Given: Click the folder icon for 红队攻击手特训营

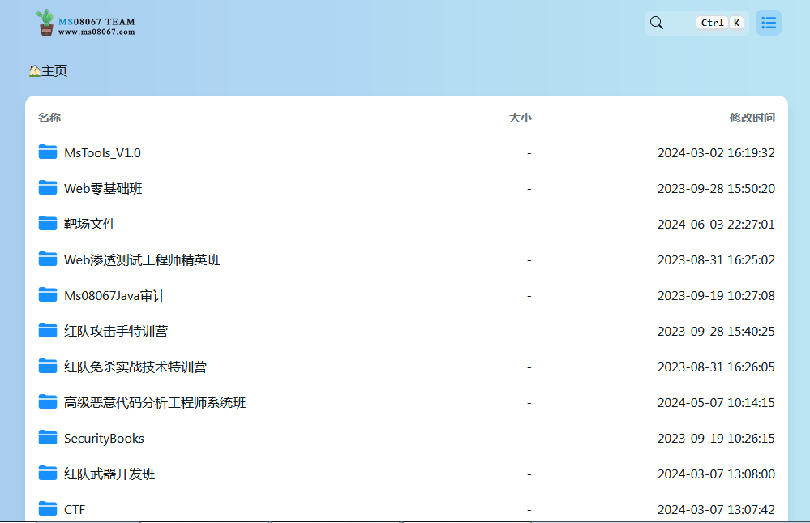Looking at the screenshot, I should pyautogui.click(x=48, y=331).
